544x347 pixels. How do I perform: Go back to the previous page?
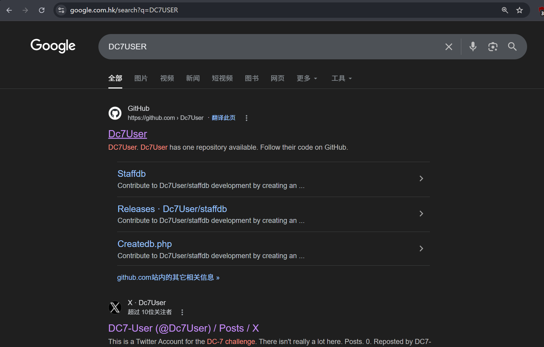click(x=9, y=10)
